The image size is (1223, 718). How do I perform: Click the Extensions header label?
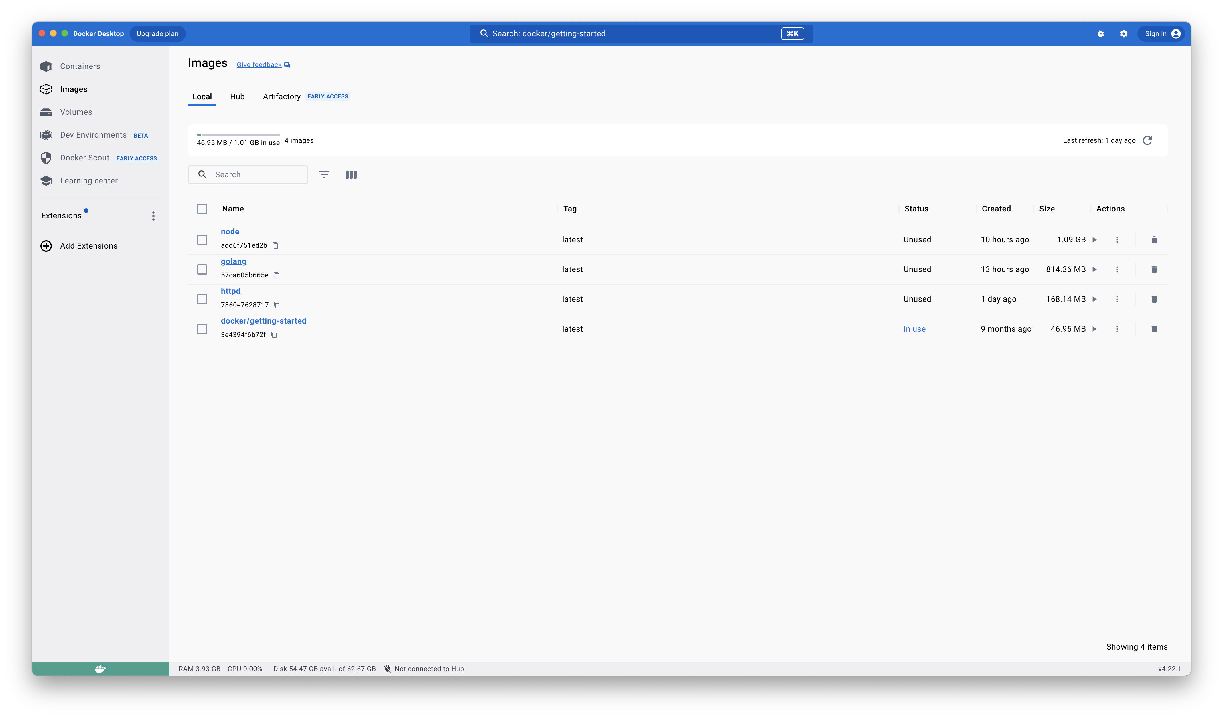pyautogui.click(x=61, y=216)
